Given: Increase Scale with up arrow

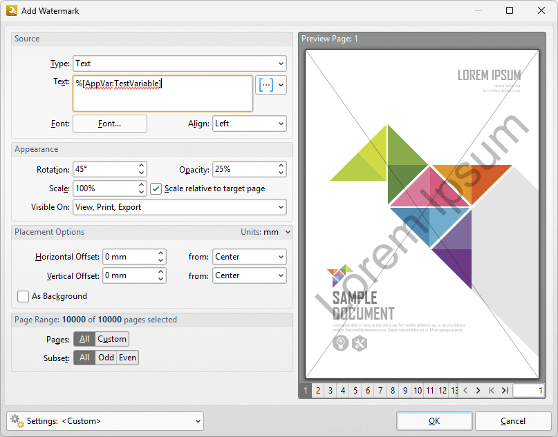Looking at the screenshot, I should pyautogui.click(x=141, y=184).
